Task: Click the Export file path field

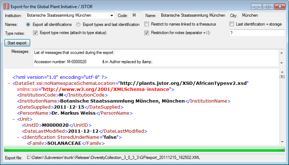Action: coord(155,158)
